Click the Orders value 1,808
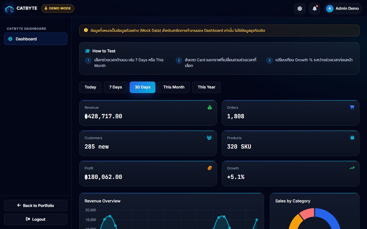The height and width of the screenshot is (229, 367). point(236,116)
